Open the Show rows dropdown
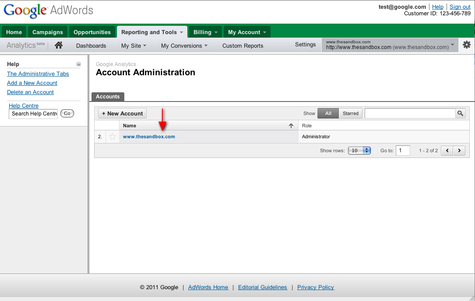Viewport: 475px width, 301px height. pyautogui.click(x=359, y=150)
